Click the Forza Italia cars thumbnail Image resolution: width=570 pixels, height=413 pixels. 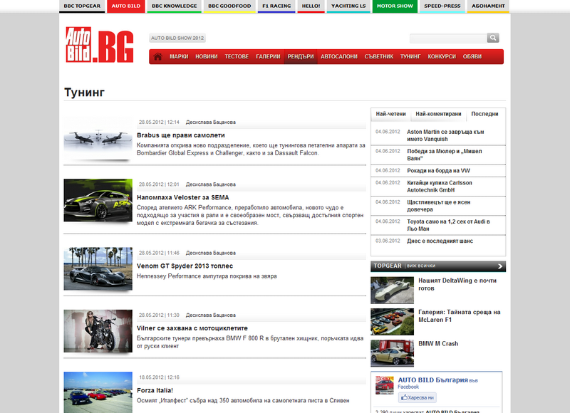coord(98,392)
